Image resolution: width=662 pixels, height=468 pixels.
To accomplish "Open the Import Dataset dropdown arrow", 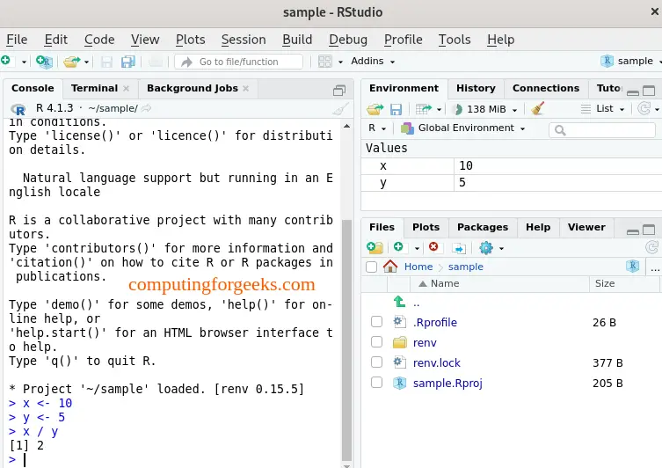I will point(439,110).
